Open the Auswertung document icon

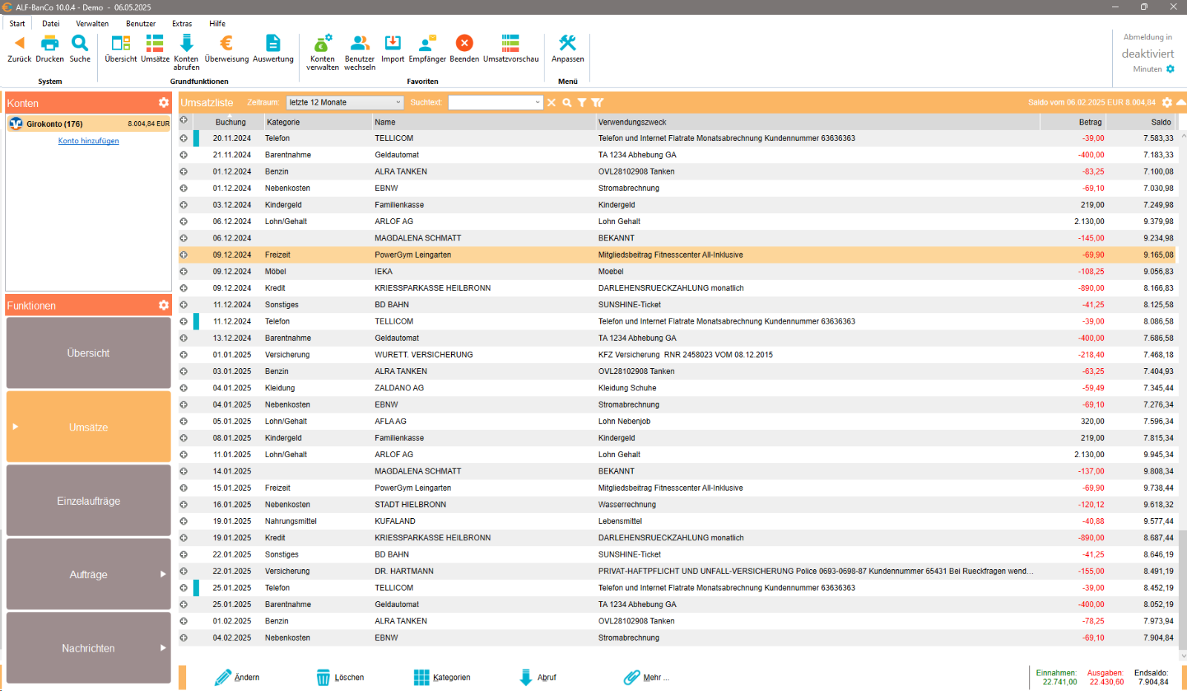tap(273, 43)
